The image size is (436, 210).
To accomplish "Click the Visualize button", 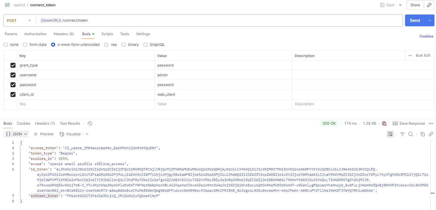I will click(70, 134).
